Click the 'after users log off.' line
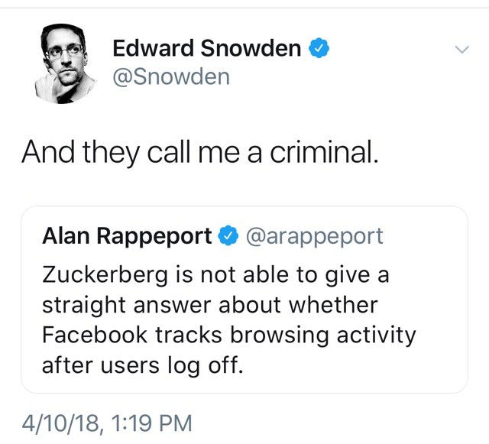 [x=143, y=365]
